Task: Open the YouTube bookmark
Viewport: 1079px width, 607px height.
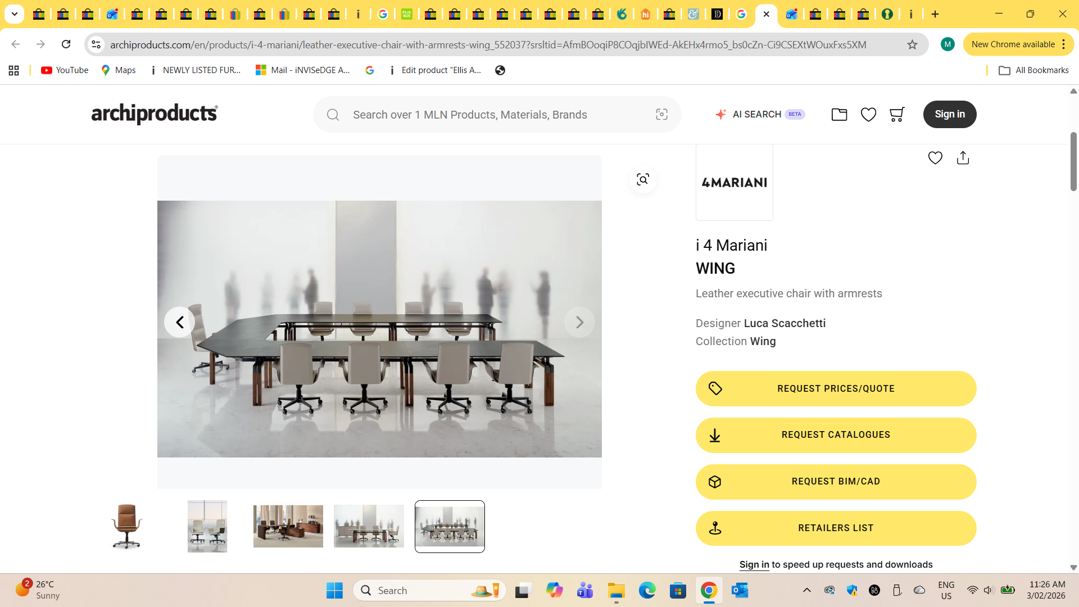Action: pos(65,70)
